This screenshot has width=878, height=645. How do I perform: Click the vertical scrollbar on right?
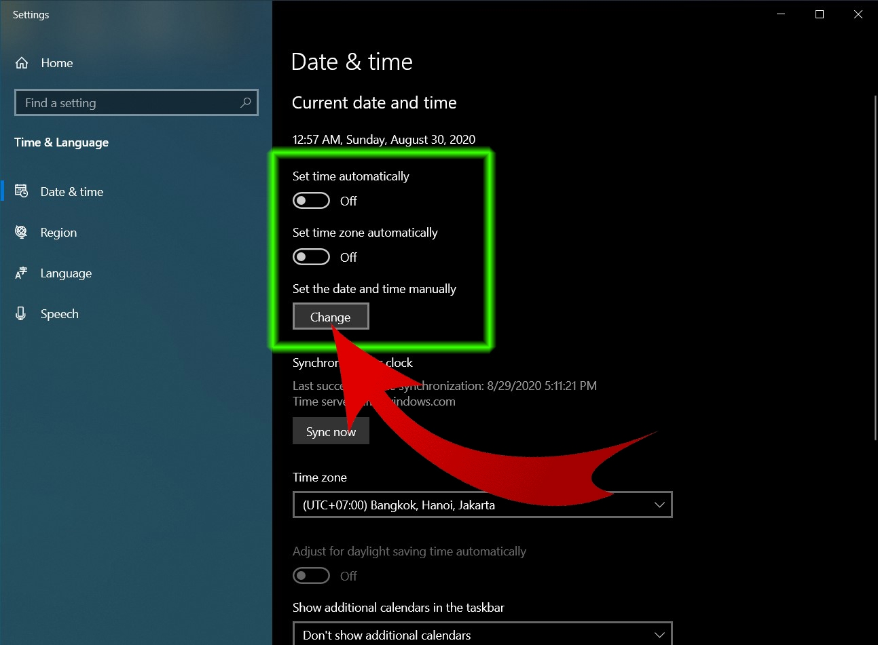click(875, 268)
